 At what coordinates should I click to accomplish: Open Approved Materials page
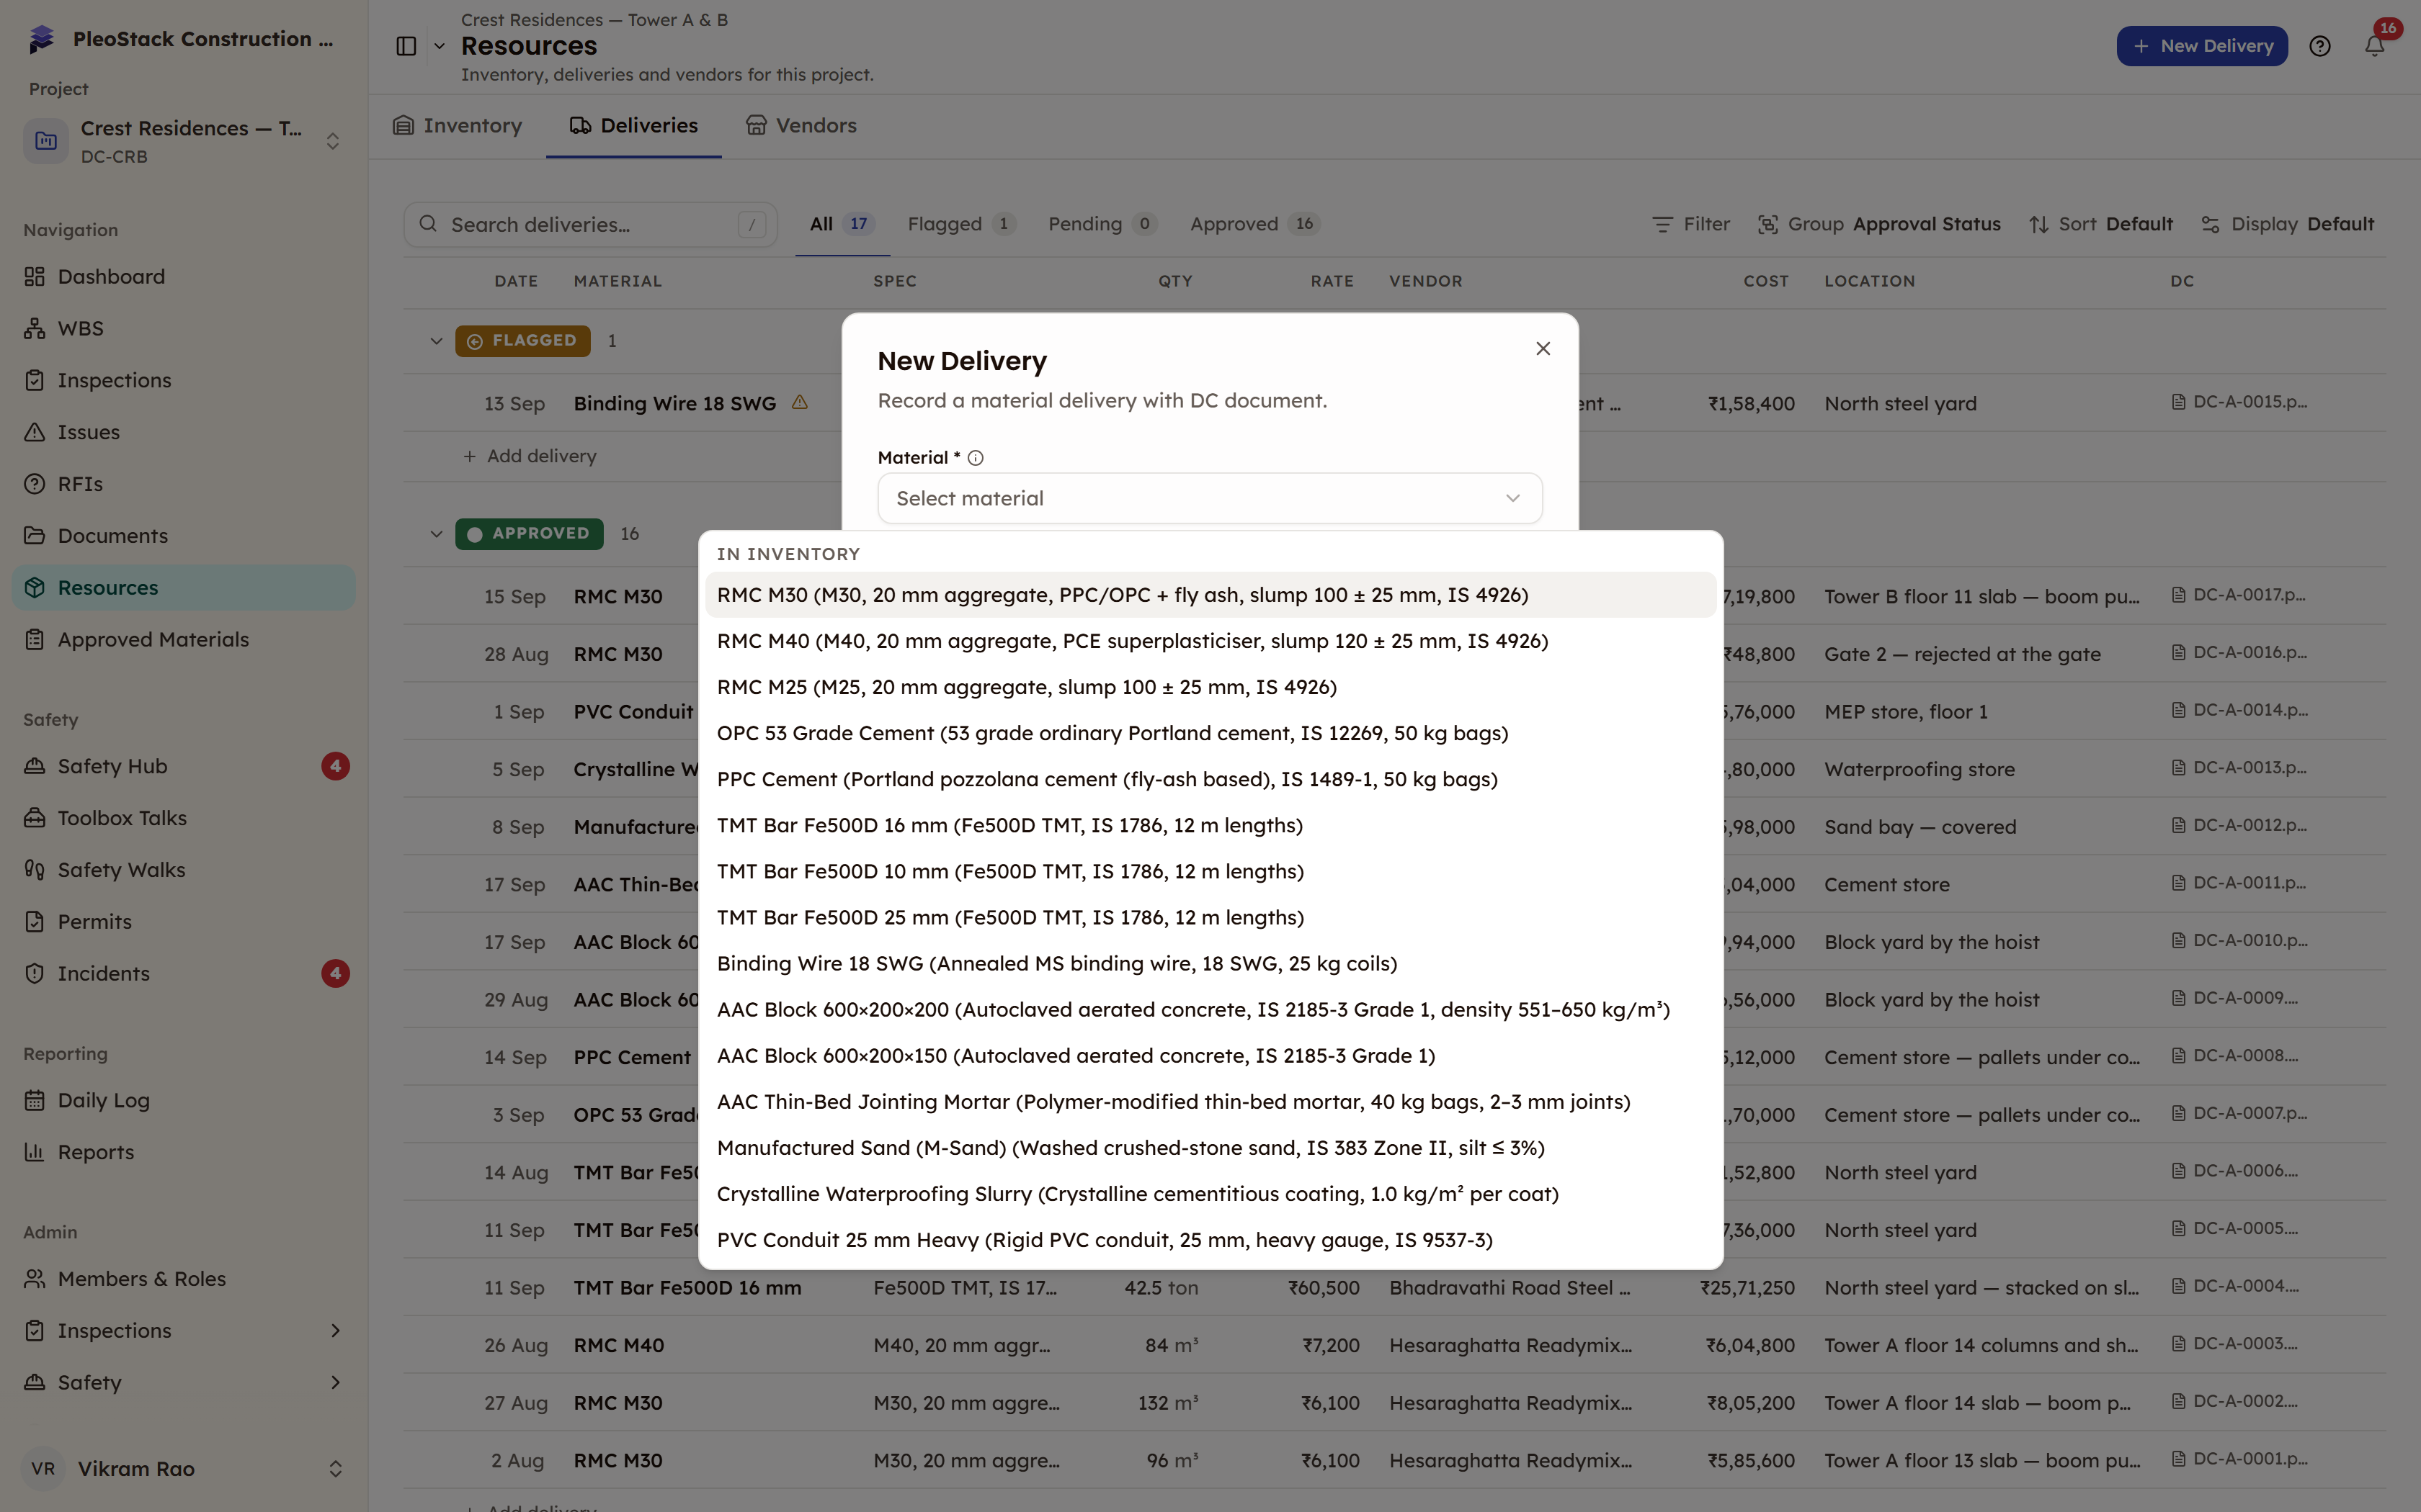point(184,640)
